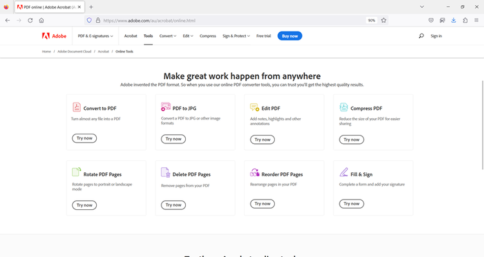Expand the PDF & E-signatures dropdown

tap(96, 36)
